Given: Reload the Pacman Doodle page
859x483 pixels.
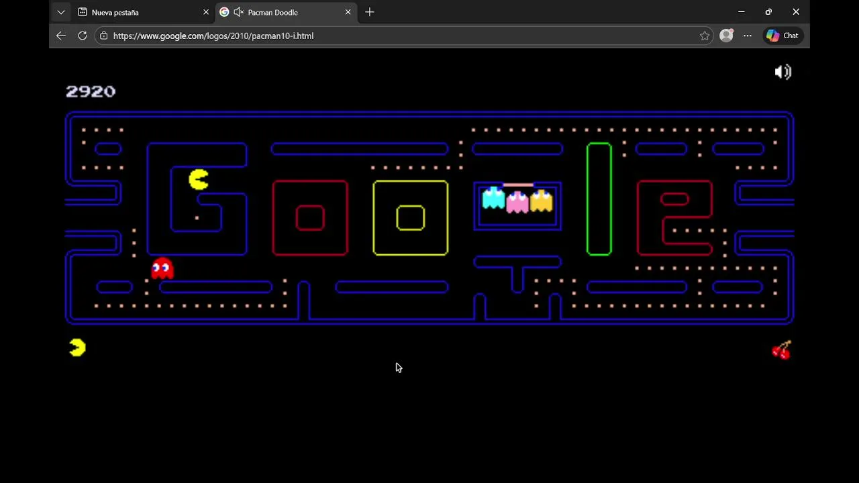Looking at the screenshot, I should pos(83,36).
